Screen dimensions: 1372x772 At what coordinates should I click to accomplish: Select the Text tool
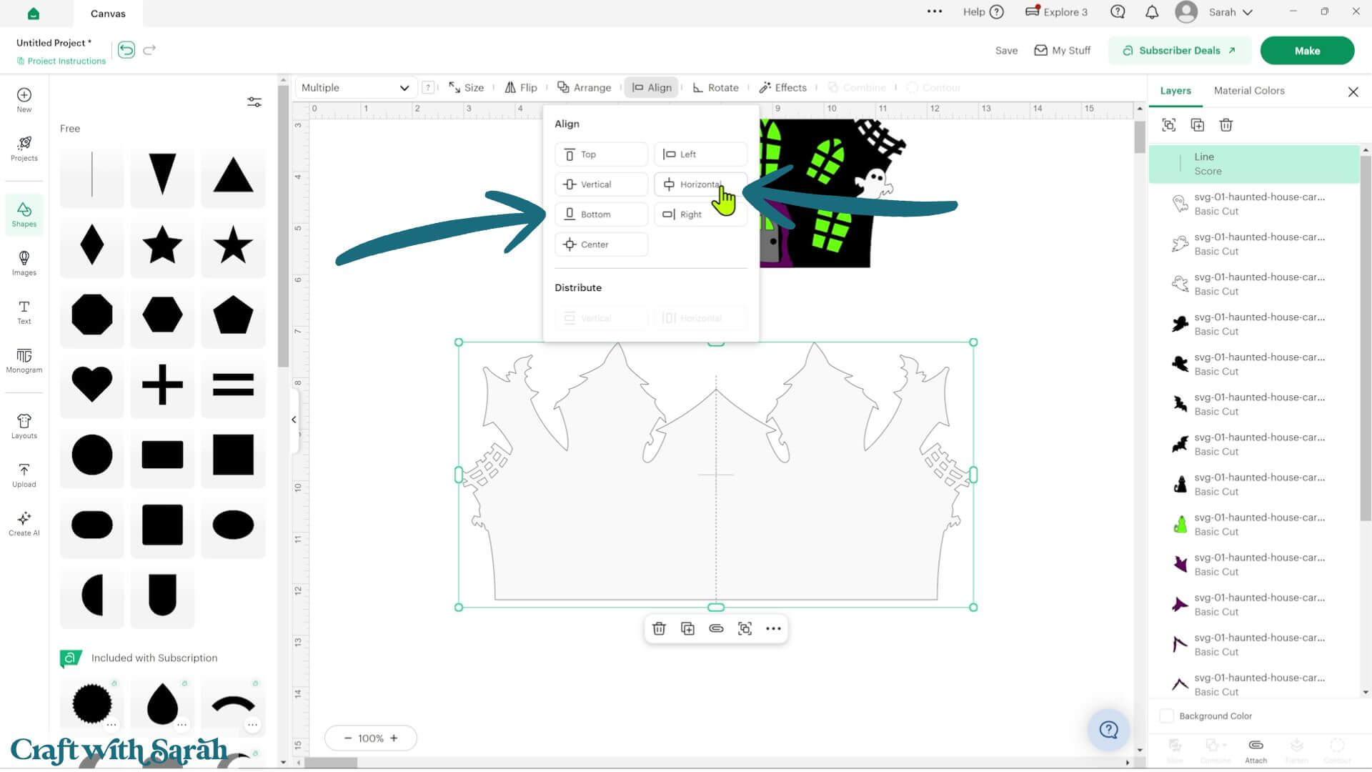(24, 312)
